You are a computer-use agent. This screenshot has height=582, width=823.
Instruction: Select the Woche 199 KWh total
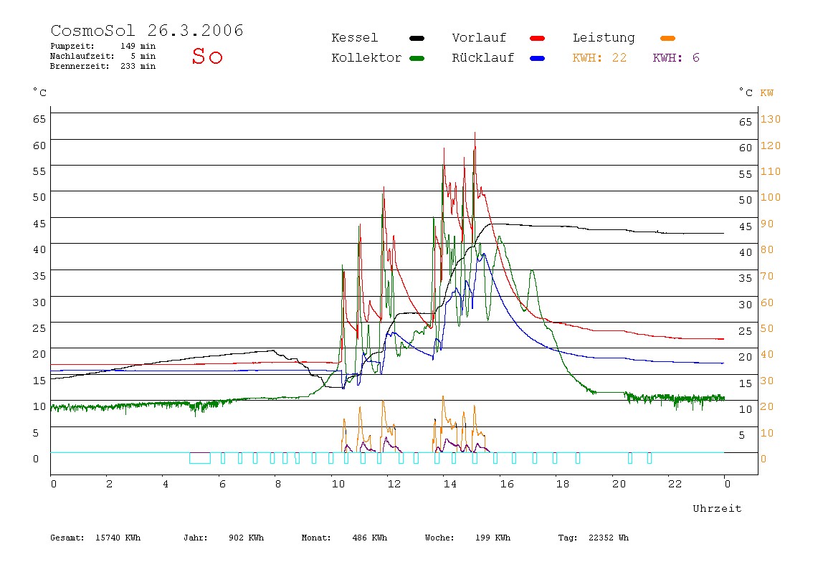[x=467, y=538]
